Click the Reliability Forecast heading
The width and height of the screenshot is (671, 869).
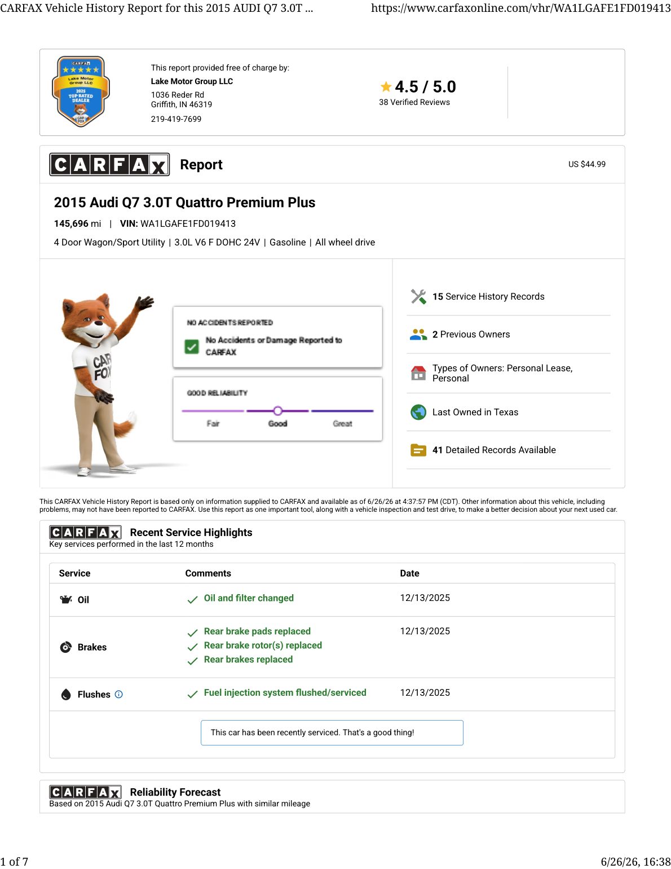click(x=175, y=792)
